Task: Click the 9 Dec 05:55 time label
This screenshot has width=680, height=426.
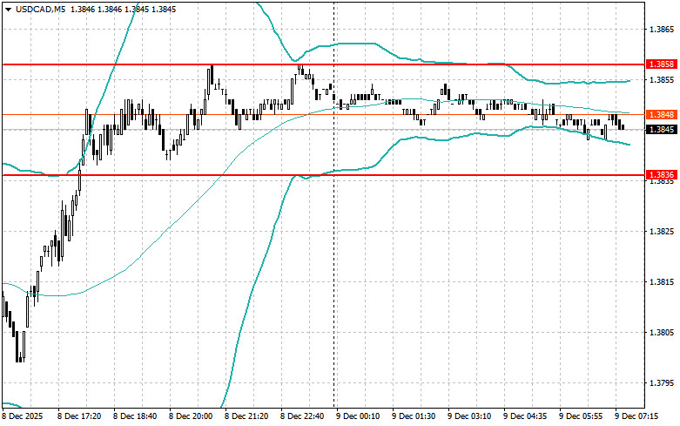Action: [581, 416]
